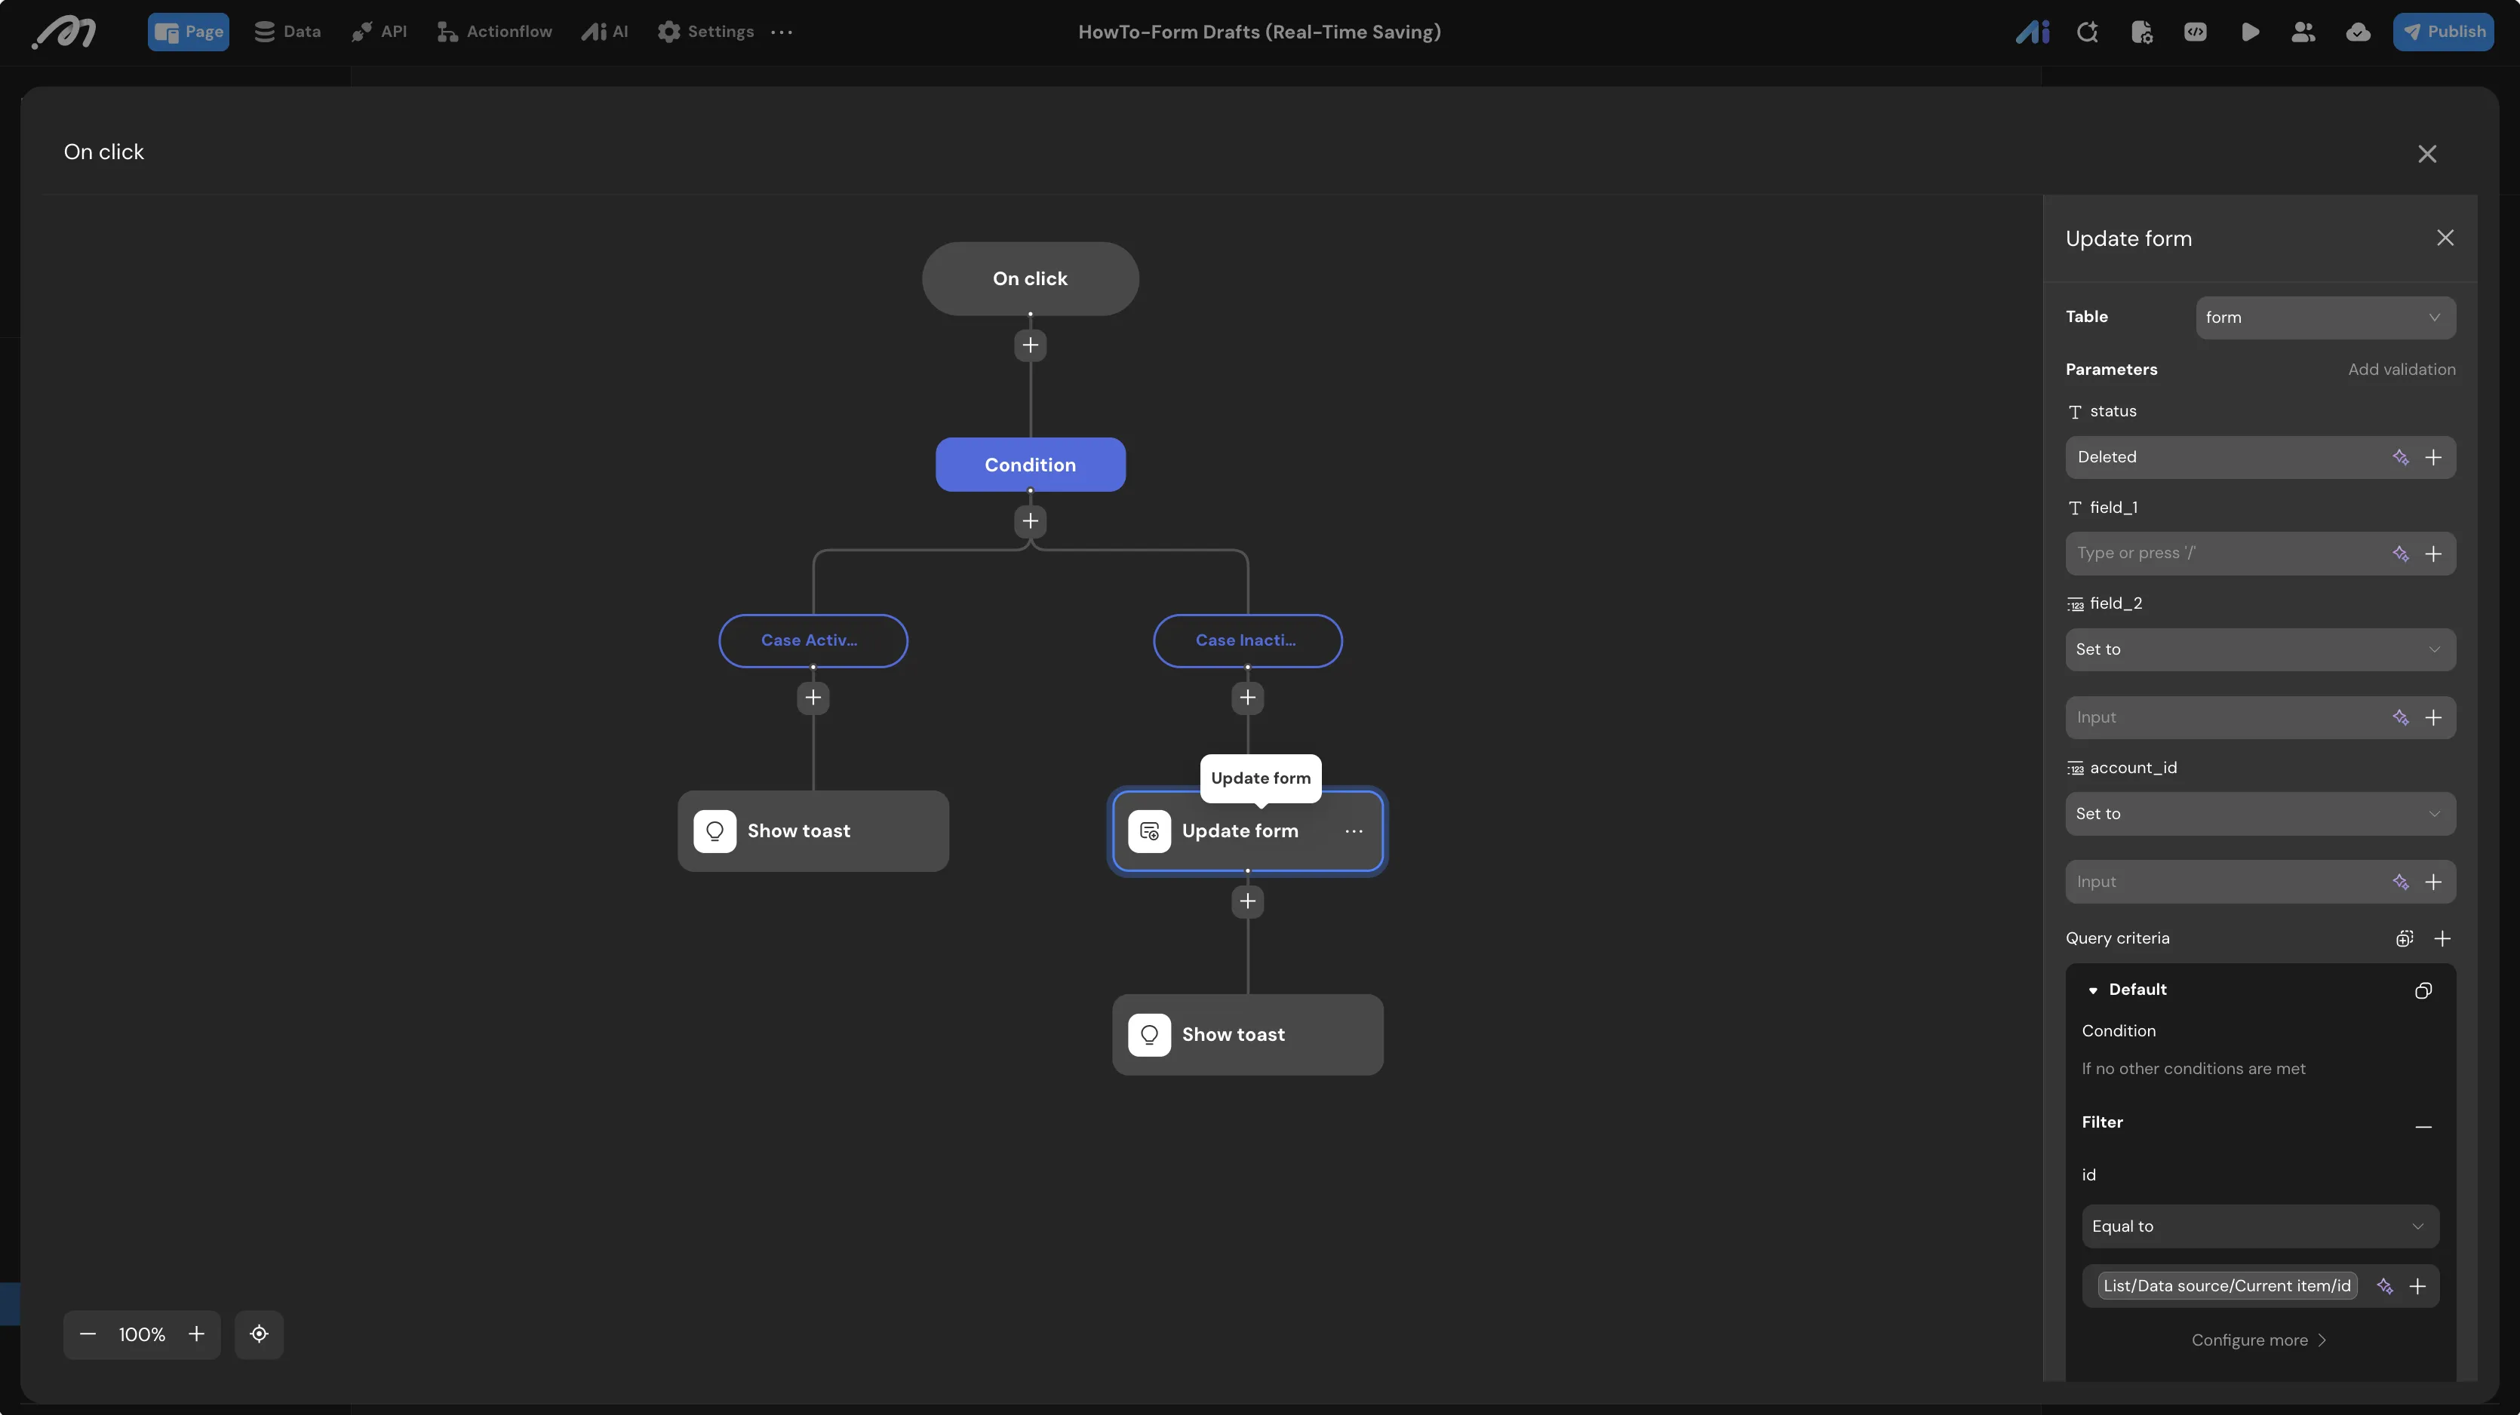This screenshot has width=2520, height=1415.
Task: Recenter the canvas with target icon
Action: click(x=260, y=1335)
